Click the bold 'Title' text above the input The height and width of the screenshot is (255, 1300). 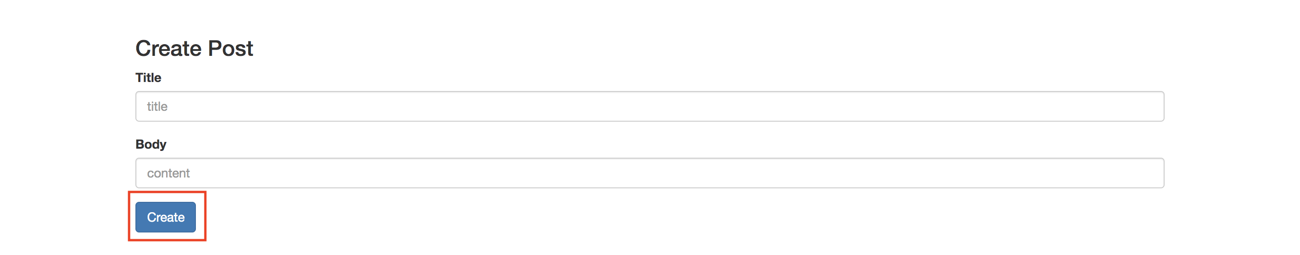click(149, 77)
